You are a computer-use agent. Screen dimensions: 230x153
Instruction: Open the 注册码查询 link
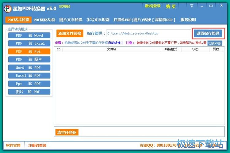pos(37,145)
